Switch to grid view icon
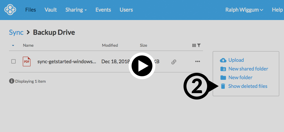The width and height of the screenshot is (284, 132). 194,45
